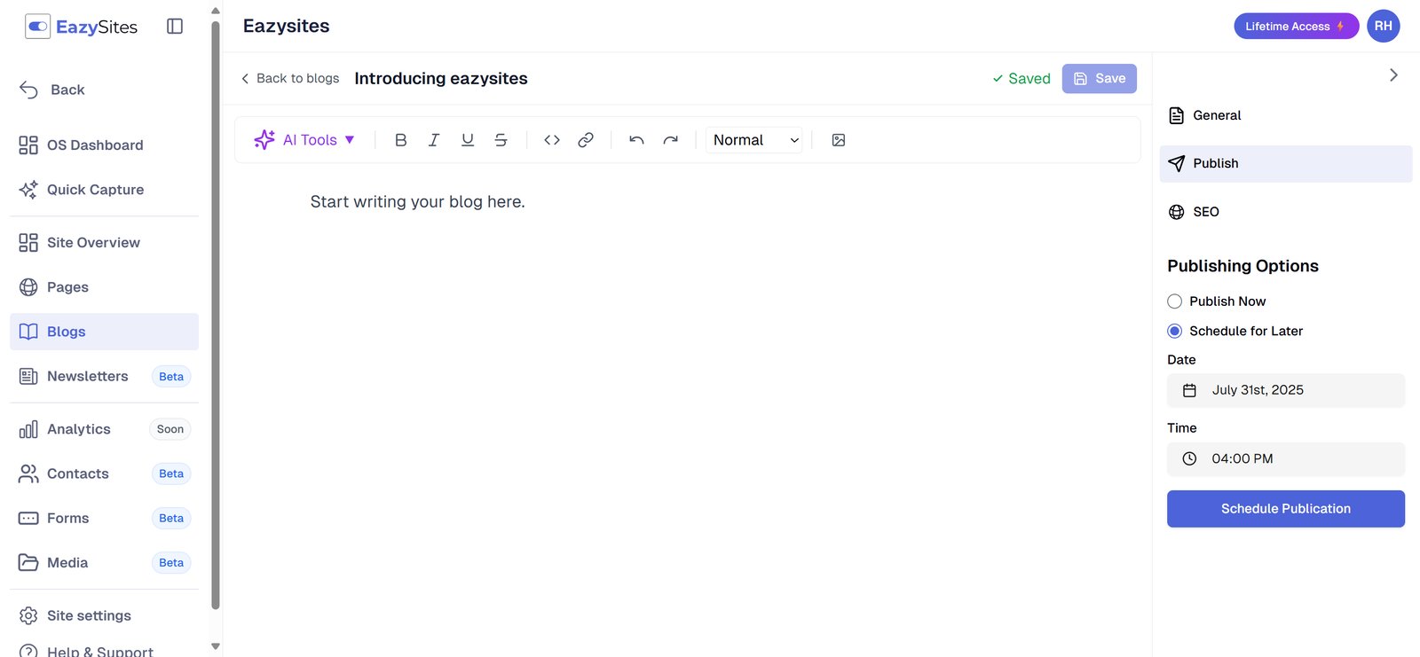This screenshot has width=1420, height=657.
Task: Insert a hyperlink
Action: point(586,140)
